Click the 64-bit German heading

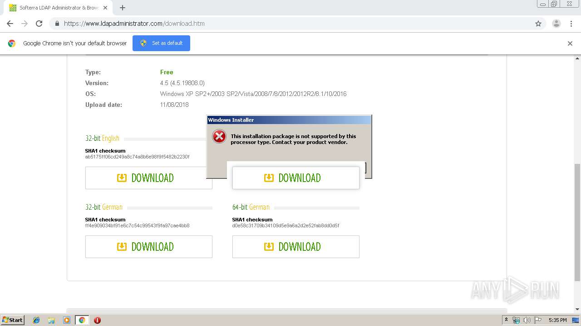(251, 207)
